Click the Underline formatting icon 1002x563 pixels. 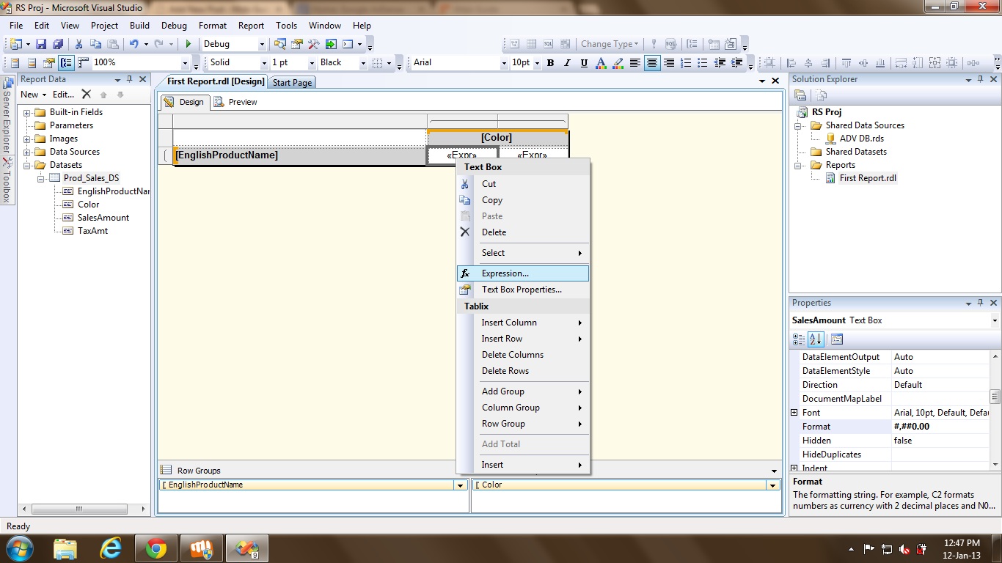point(584,63)
